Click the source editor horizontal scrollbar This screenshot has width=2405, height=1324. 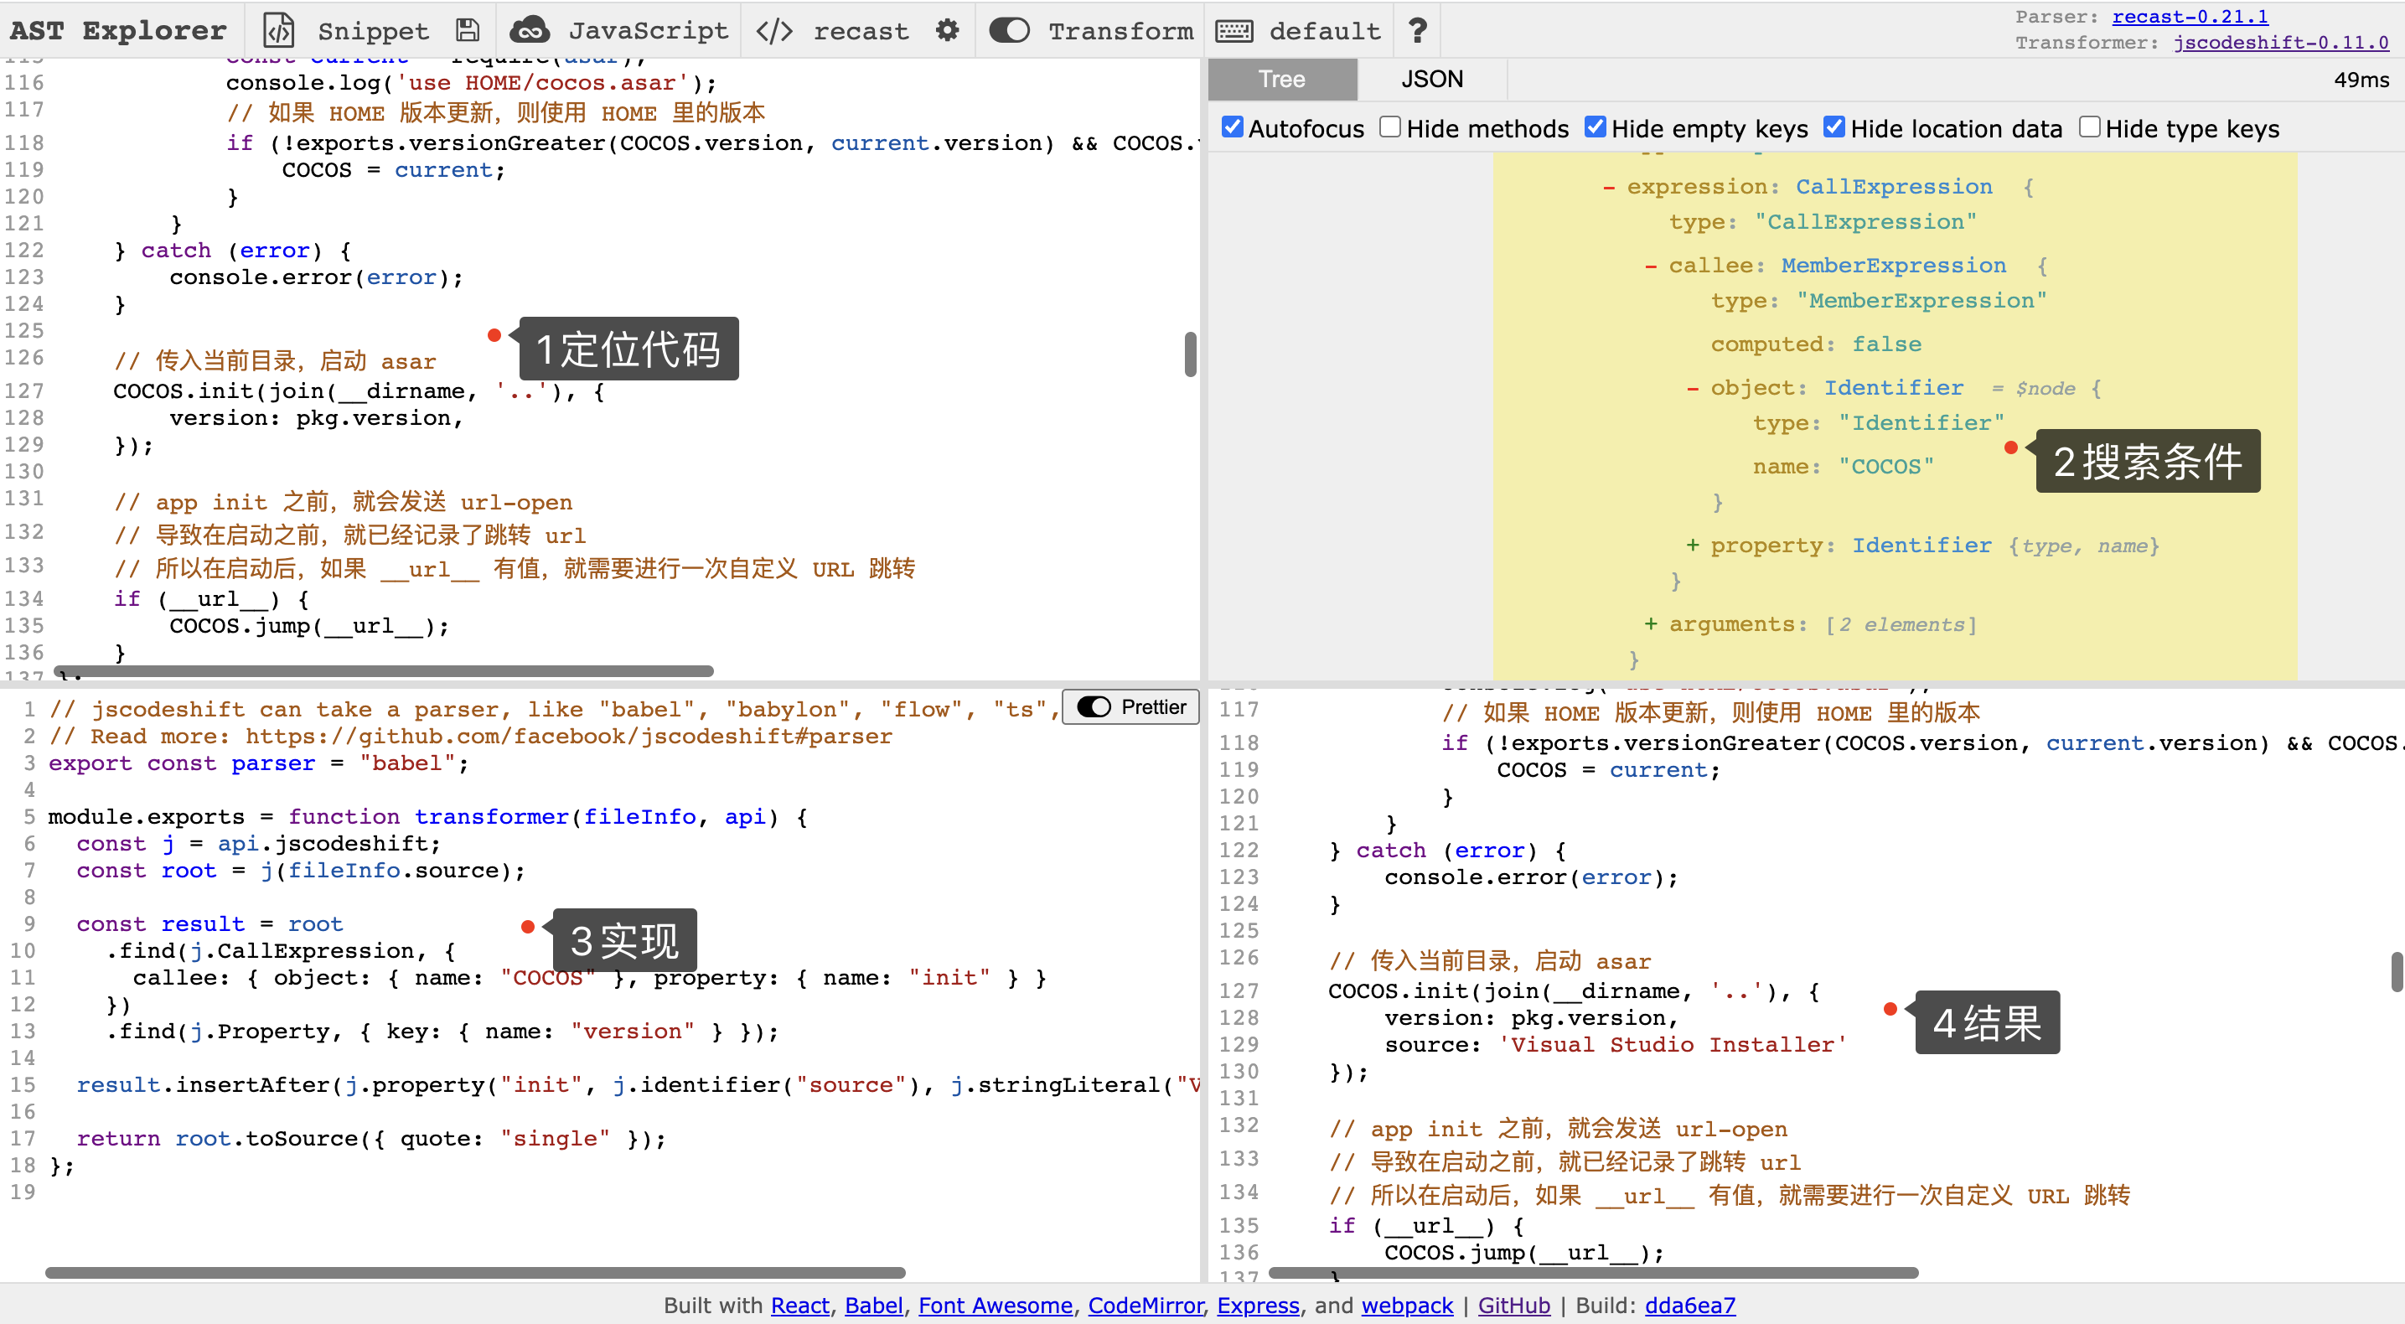click(x=384, y=670)
